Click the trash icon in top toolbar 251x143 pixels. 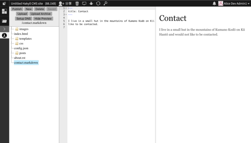(x=77, y=4)
